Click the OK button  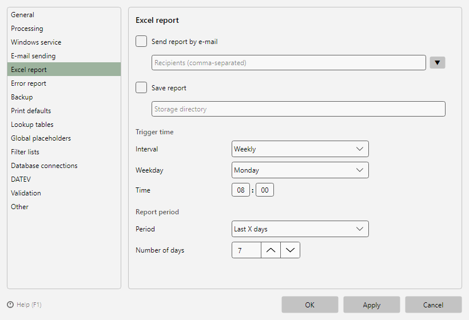point(310,305)
